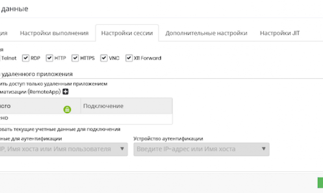Screen dimensions: 323x193
Task: Click the RemoteApp automation label text
Action: (30, 92)
